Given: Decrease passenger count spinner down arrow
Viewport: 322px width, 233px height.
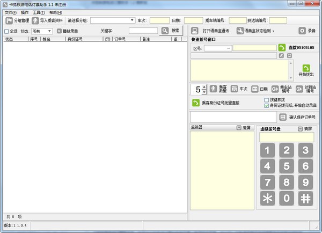Looking at the screenshot, I should pyautogui.click(x=204, y=92).
